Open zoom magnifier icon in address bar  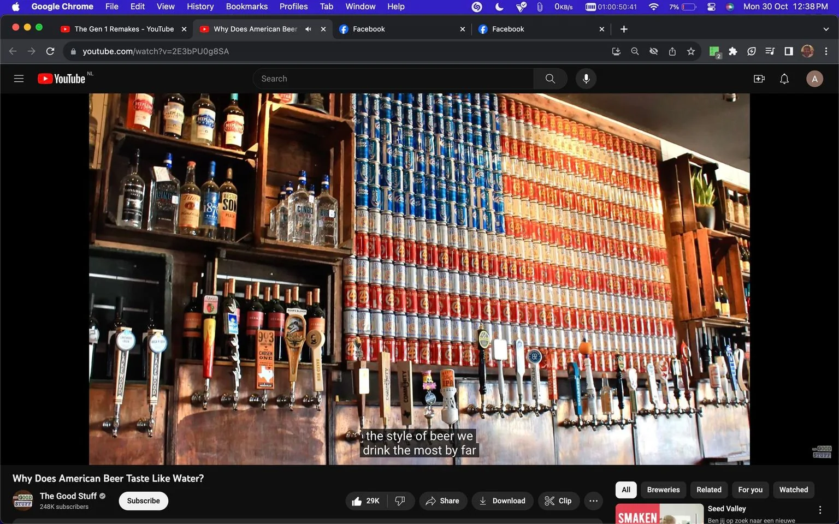tap(635, 51)
